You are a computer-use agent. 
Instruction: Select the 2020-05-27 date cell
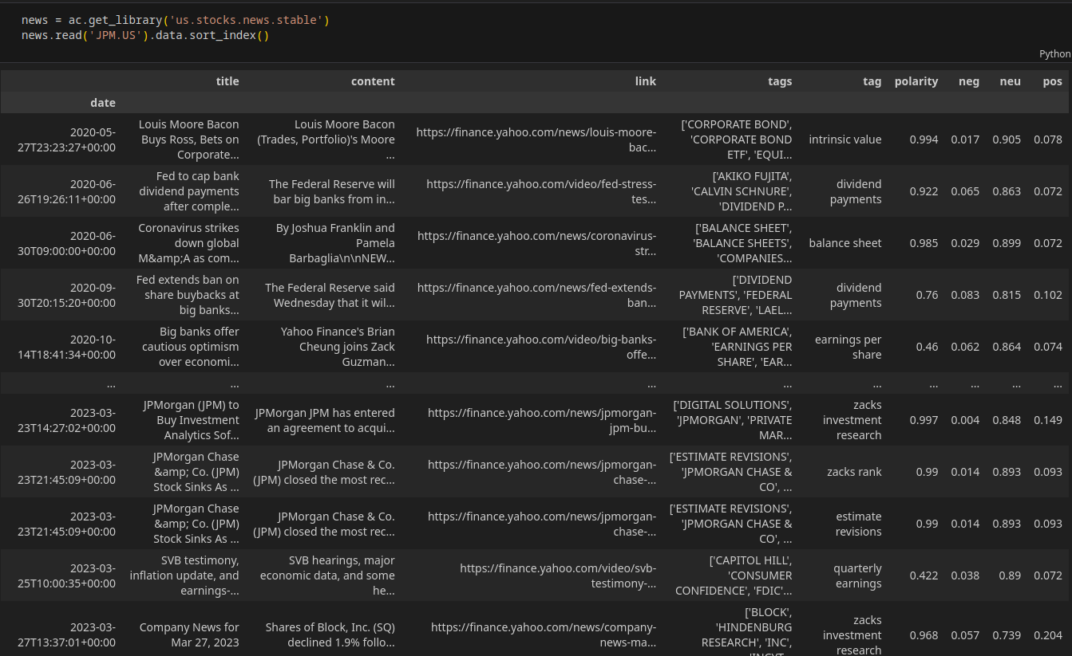pos(67,139)
